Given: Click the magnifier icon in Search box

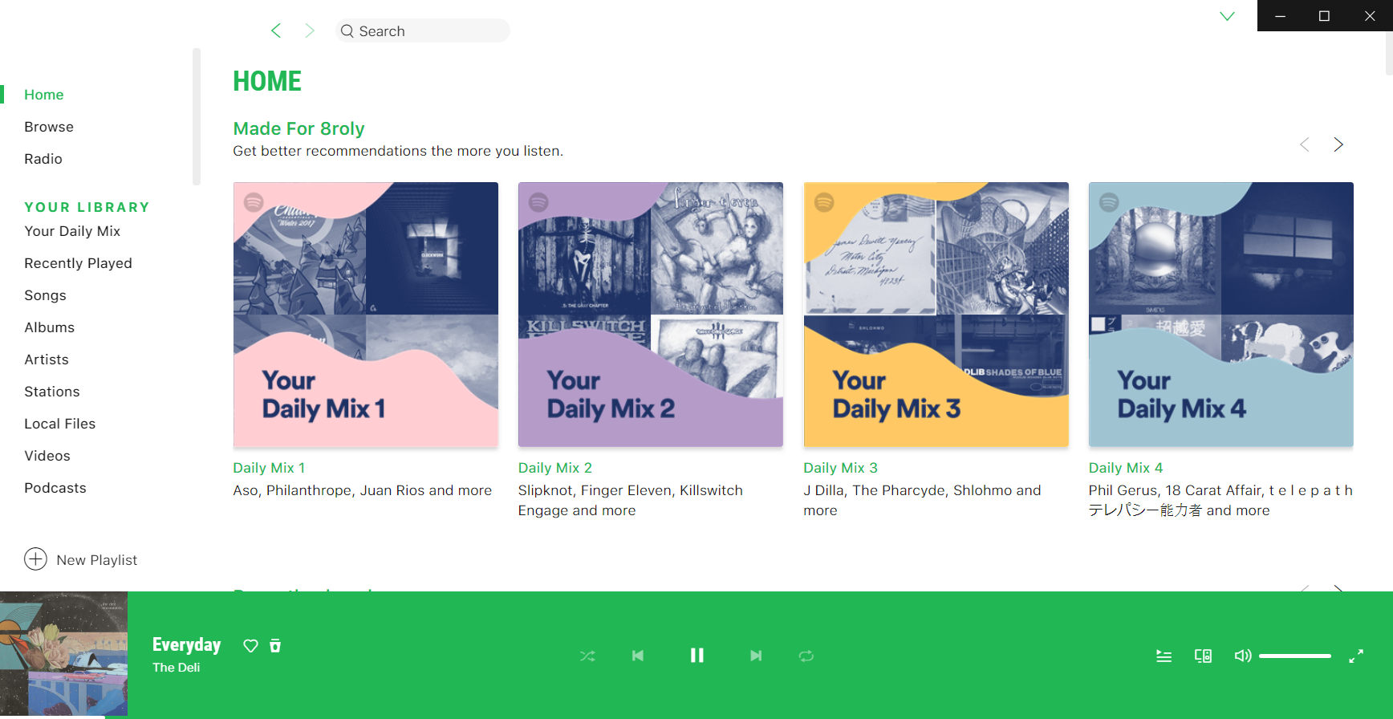Looking at the screenshot, I should (347, 30).
